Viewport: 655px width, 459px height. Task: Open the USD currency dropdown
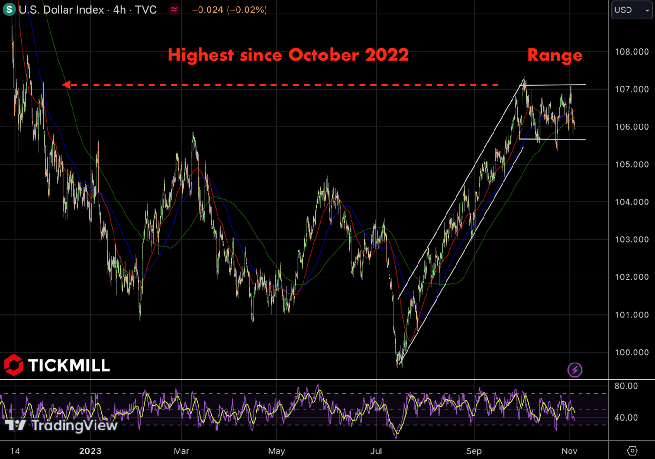click(632, 10)
